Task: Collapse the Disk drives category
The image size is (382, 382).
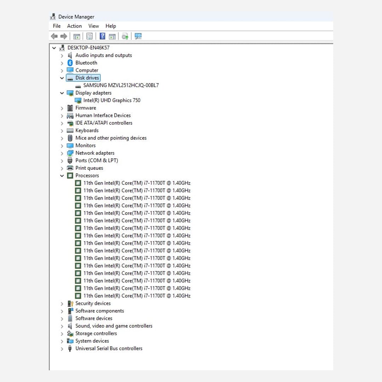Action: 62,78
